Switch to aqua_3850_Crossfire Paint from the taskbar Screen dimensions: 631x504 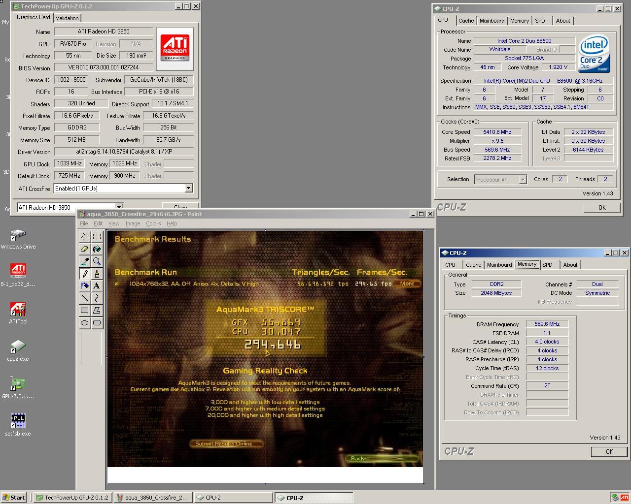point(153,498)
